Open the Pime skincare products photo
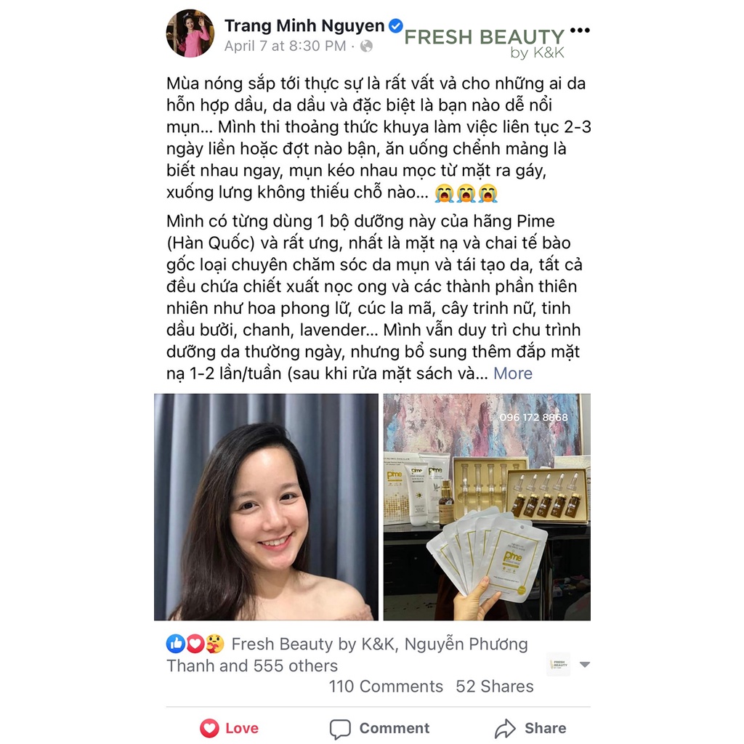 487,506
